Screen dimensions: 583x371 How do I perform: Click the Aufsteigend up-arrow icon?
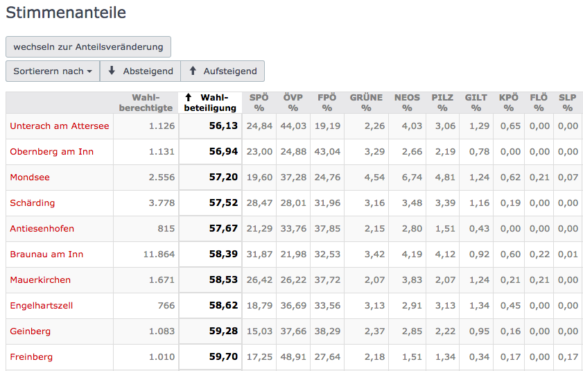coord(193,71)
